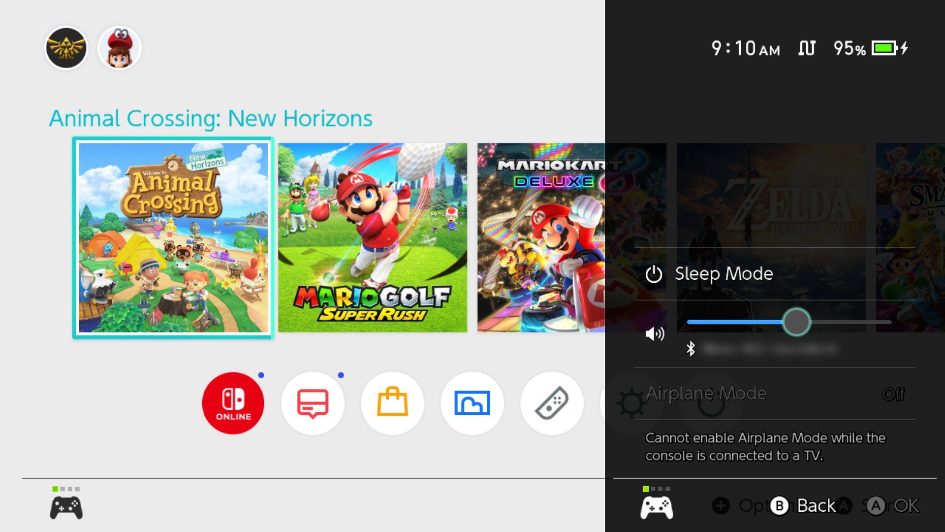Open the Album icon

[472, 403]
